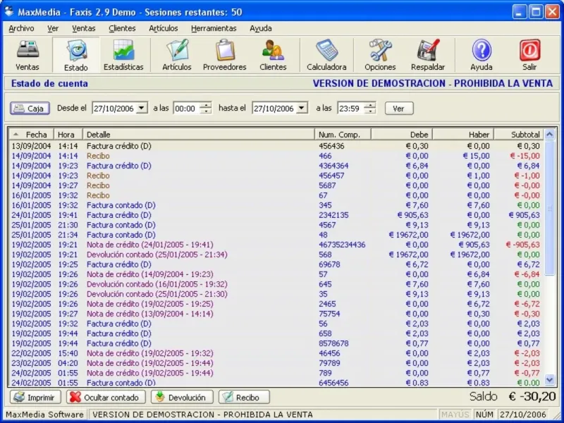Screen dimensions: 564x423
Task: Open the Archivo menu
Action: click(22, 28)
